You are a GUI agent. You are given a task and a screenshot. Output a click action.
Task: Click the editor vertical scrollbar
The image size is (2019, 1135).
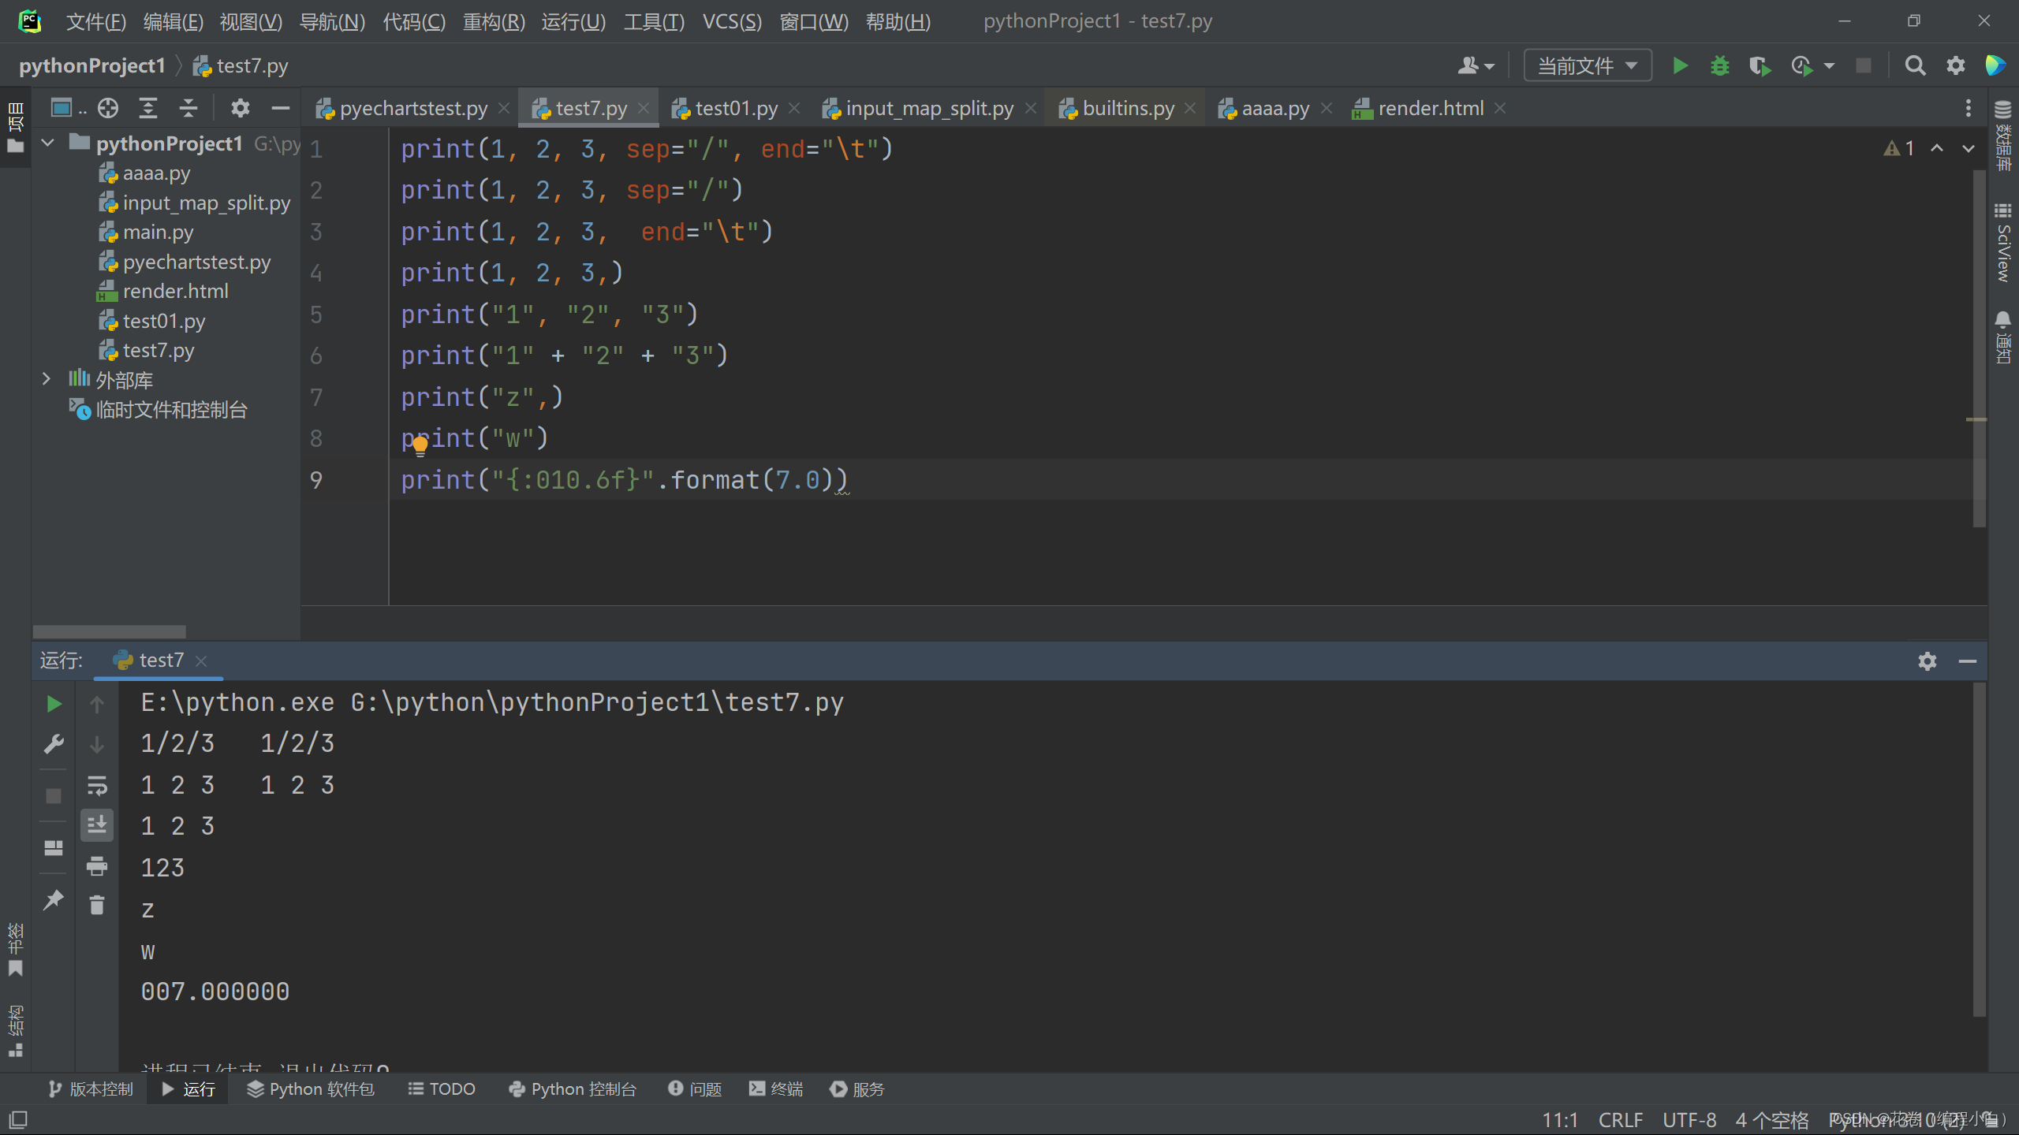[1979, 347]
